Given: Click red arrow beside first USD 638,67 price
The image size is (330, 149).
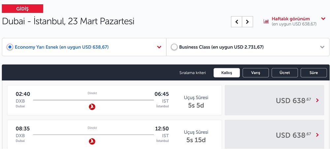Looking at the screenshot, I should (x=317, y=100).
